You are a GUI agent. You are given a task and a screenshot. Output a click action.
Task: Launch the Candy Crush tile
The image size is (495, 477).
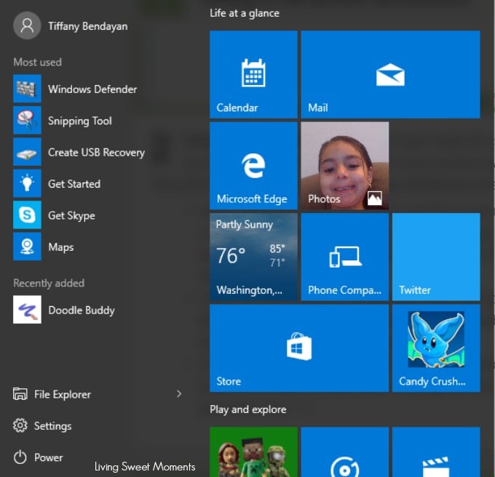point(436,348)
